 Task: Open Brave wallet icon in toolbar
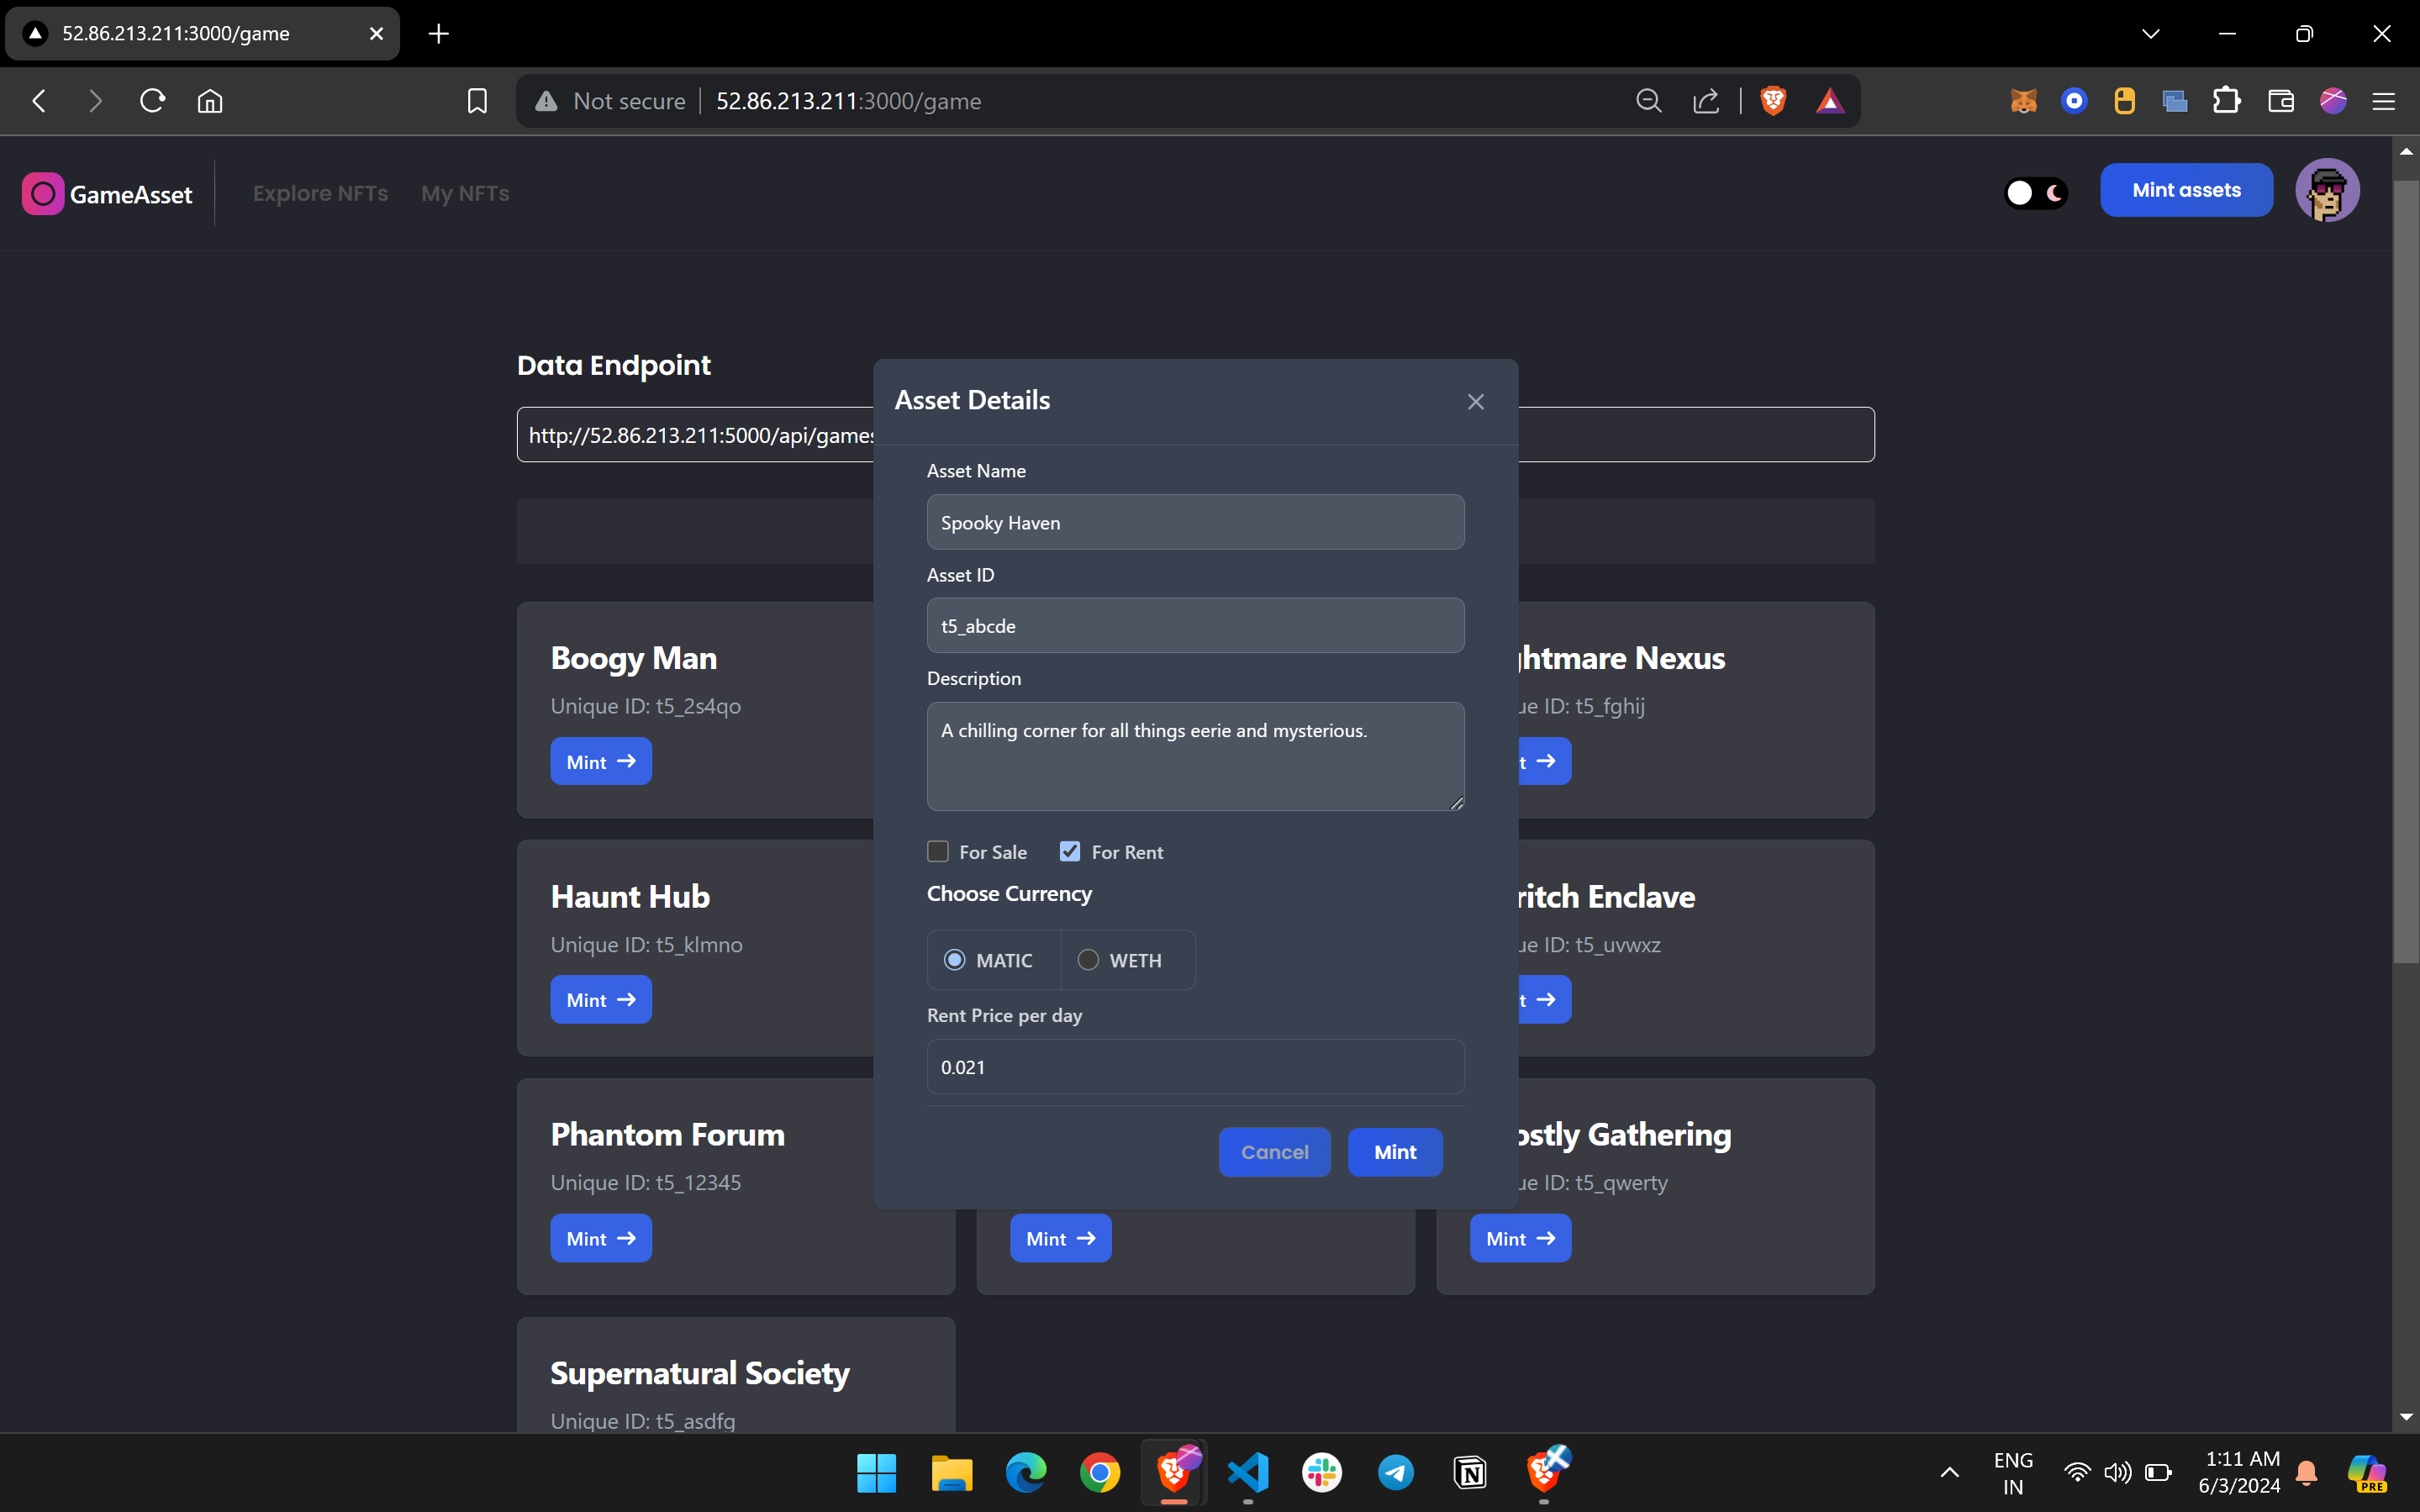click(2280, 101)
